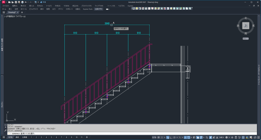
Task: Click the Undo arrow icon
Action: 25,2
